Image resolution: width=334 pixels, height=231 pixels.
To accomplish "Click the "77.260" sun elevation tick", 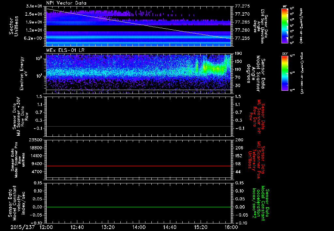I will [x=242, y=30].
